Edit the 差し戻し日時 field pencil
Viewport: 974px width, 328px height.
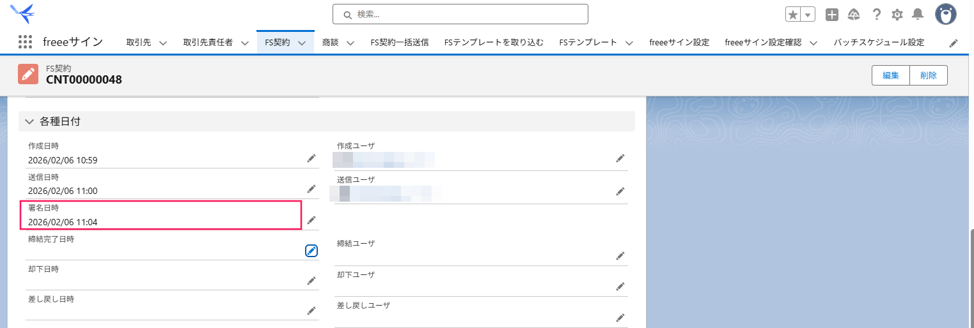pyautogui.click(x=311, y=311)
